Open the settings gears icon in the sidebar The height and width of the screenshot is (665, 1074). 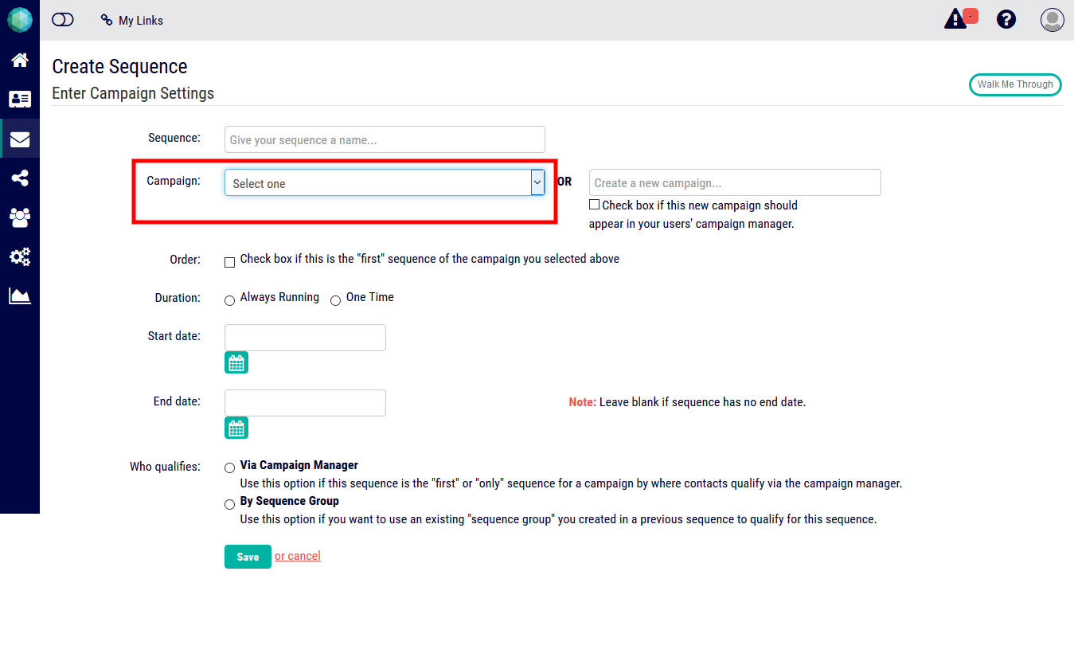point(20,256)
